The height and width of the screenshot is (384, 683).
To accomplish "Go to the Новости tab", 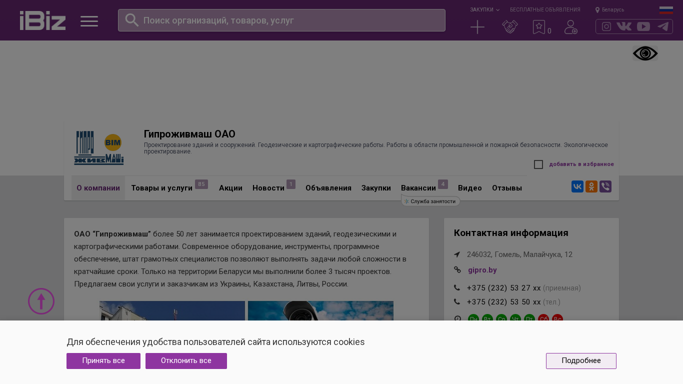I will pos(268,188).
